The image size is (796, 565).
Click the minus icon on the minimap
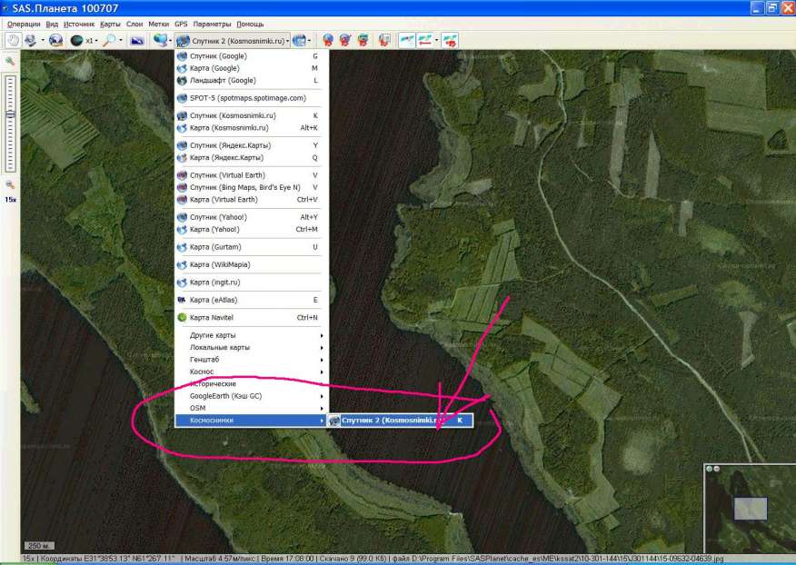[x=717, y=469]
